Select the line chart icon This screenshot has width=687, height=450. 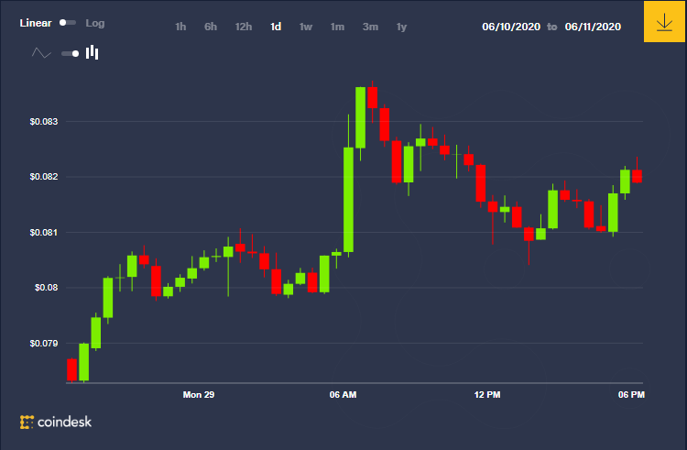[41, 53]
